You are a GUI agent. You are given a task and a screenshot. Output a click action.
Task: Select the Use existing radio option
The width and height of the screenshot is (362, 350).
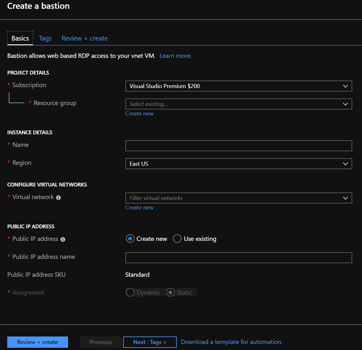[x=177, y=239]
